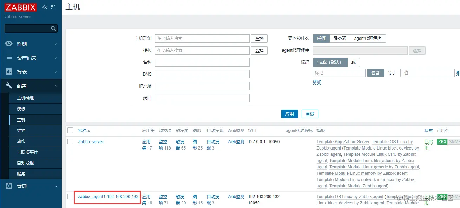Open 应用集 17 for Zabbix server
460x208 pixels.
tap(147, 145)
